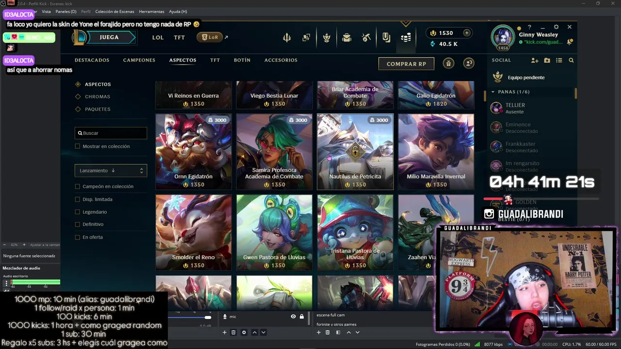Open OBS Ayuda (H) menu

tap(178, 11)
